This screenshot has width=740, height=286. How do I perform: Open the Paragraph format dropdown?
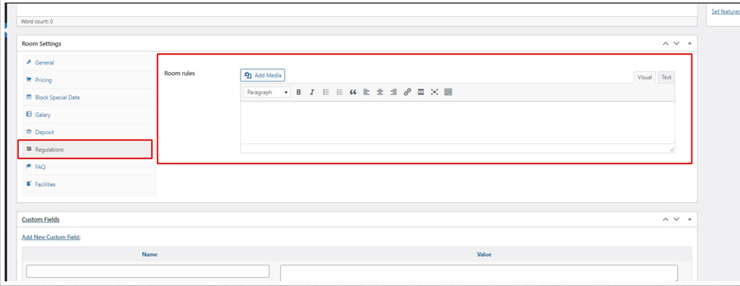(267, 93)
